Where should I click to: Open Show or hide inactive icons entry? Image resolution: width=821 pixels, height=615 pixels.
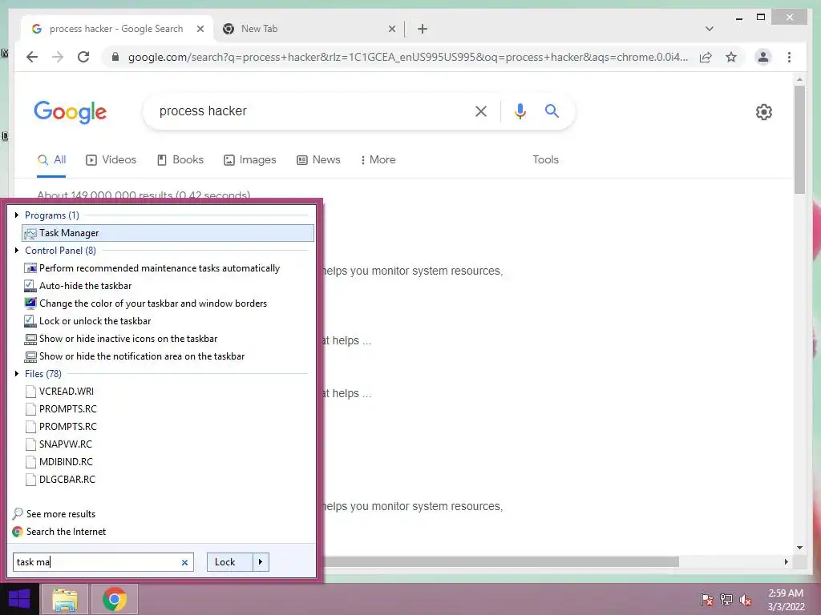(x=128, y=339)
